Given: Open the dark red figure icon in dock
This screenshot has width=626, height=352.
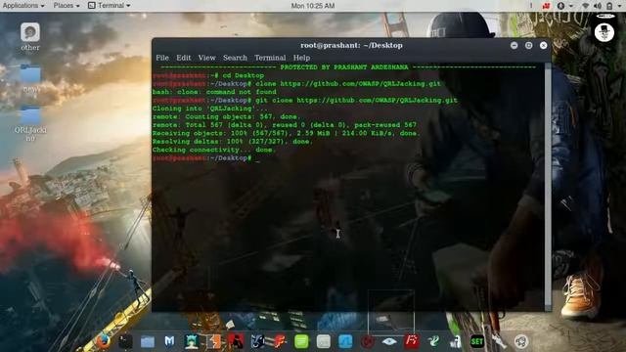Looking at the screenshot, I should (236, 341).
